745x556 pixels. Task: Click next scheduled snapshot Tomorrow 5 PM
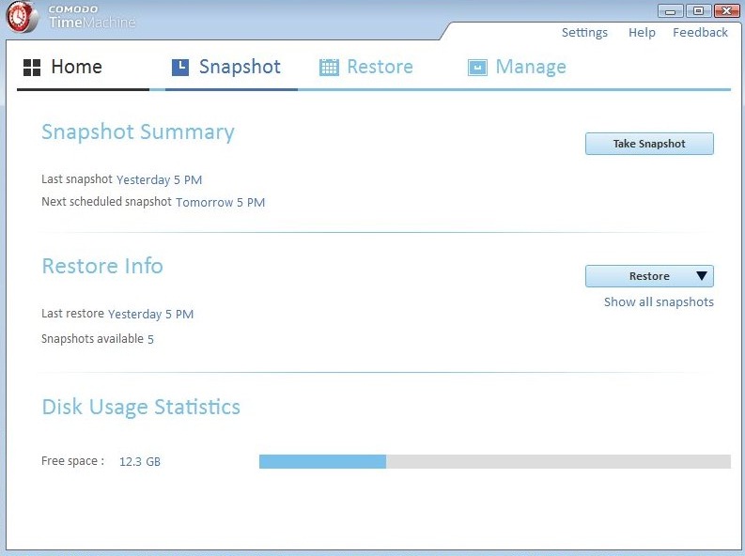[x=221, y=202]
